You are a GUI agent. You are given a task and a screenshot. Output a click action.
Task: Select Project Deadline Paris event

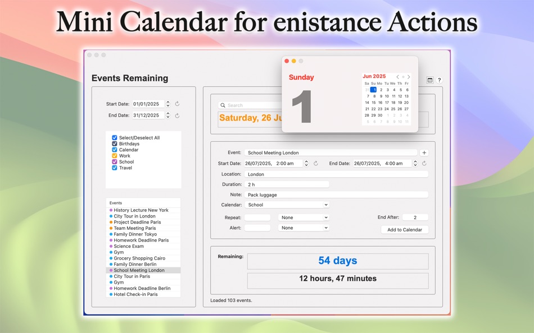click(143, 222)
